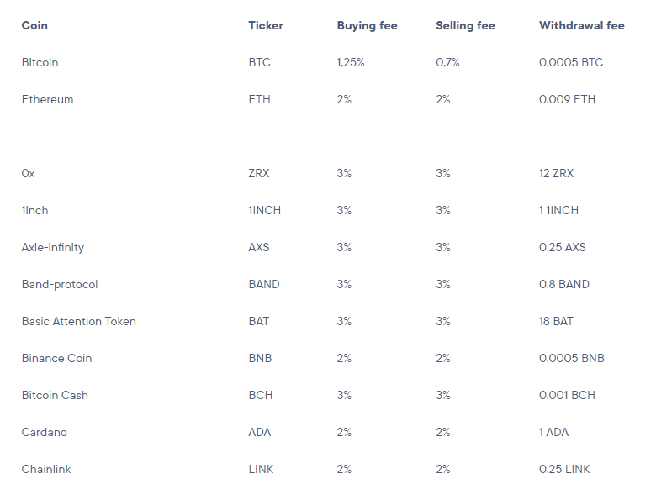Select the Binance Coin entry
This screenshot has height=484, width=656.
click(x=56, y=358)
